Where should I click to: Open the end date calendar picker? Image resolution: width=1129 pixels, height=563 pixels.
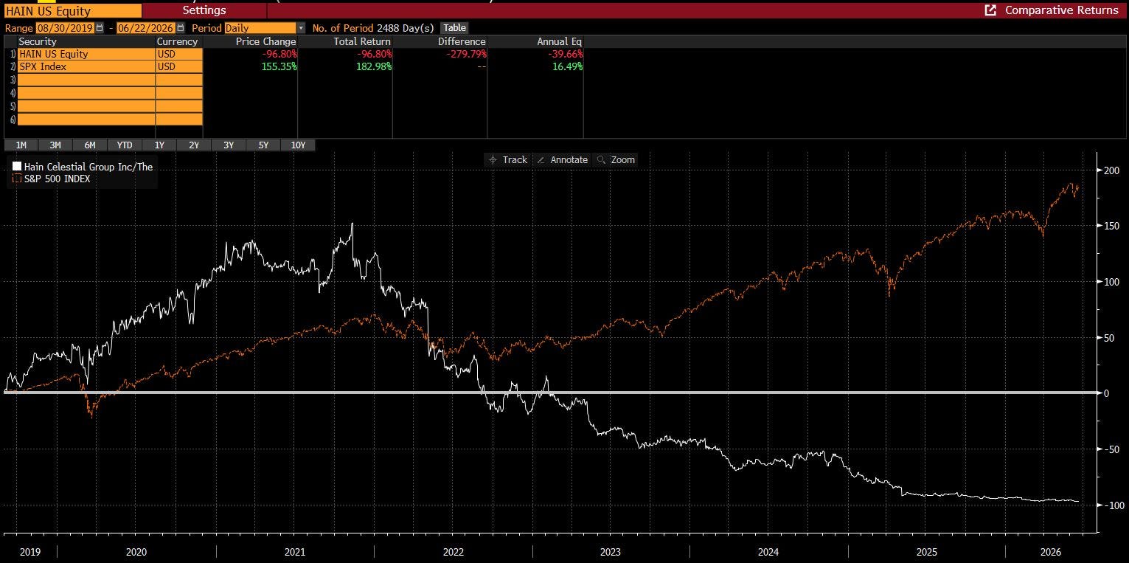180,28
